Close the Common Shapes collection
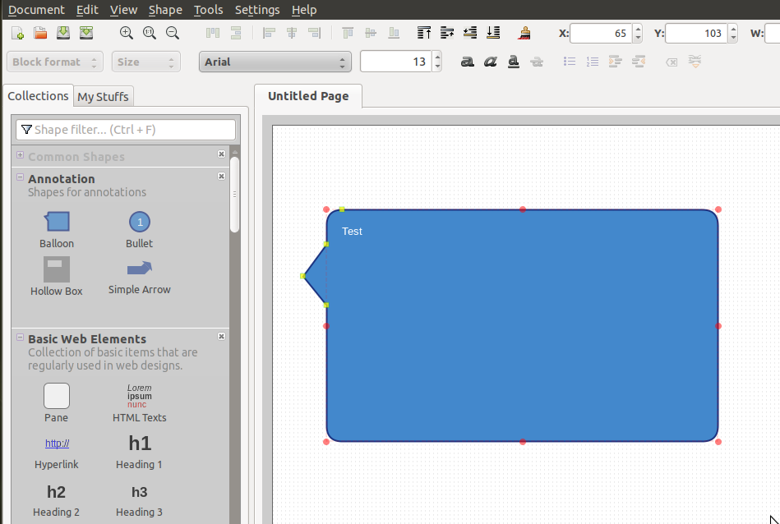 click(221, 154)
